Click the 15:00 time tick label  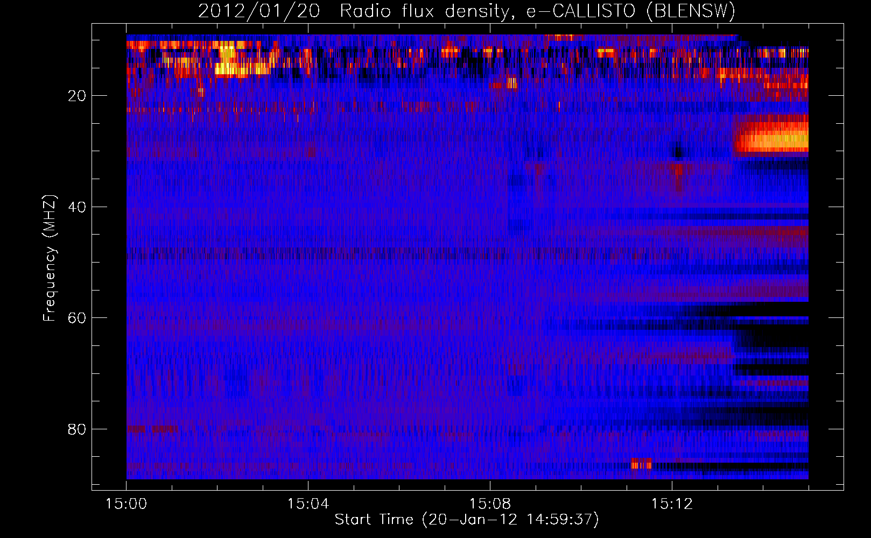tap(126, 504)
